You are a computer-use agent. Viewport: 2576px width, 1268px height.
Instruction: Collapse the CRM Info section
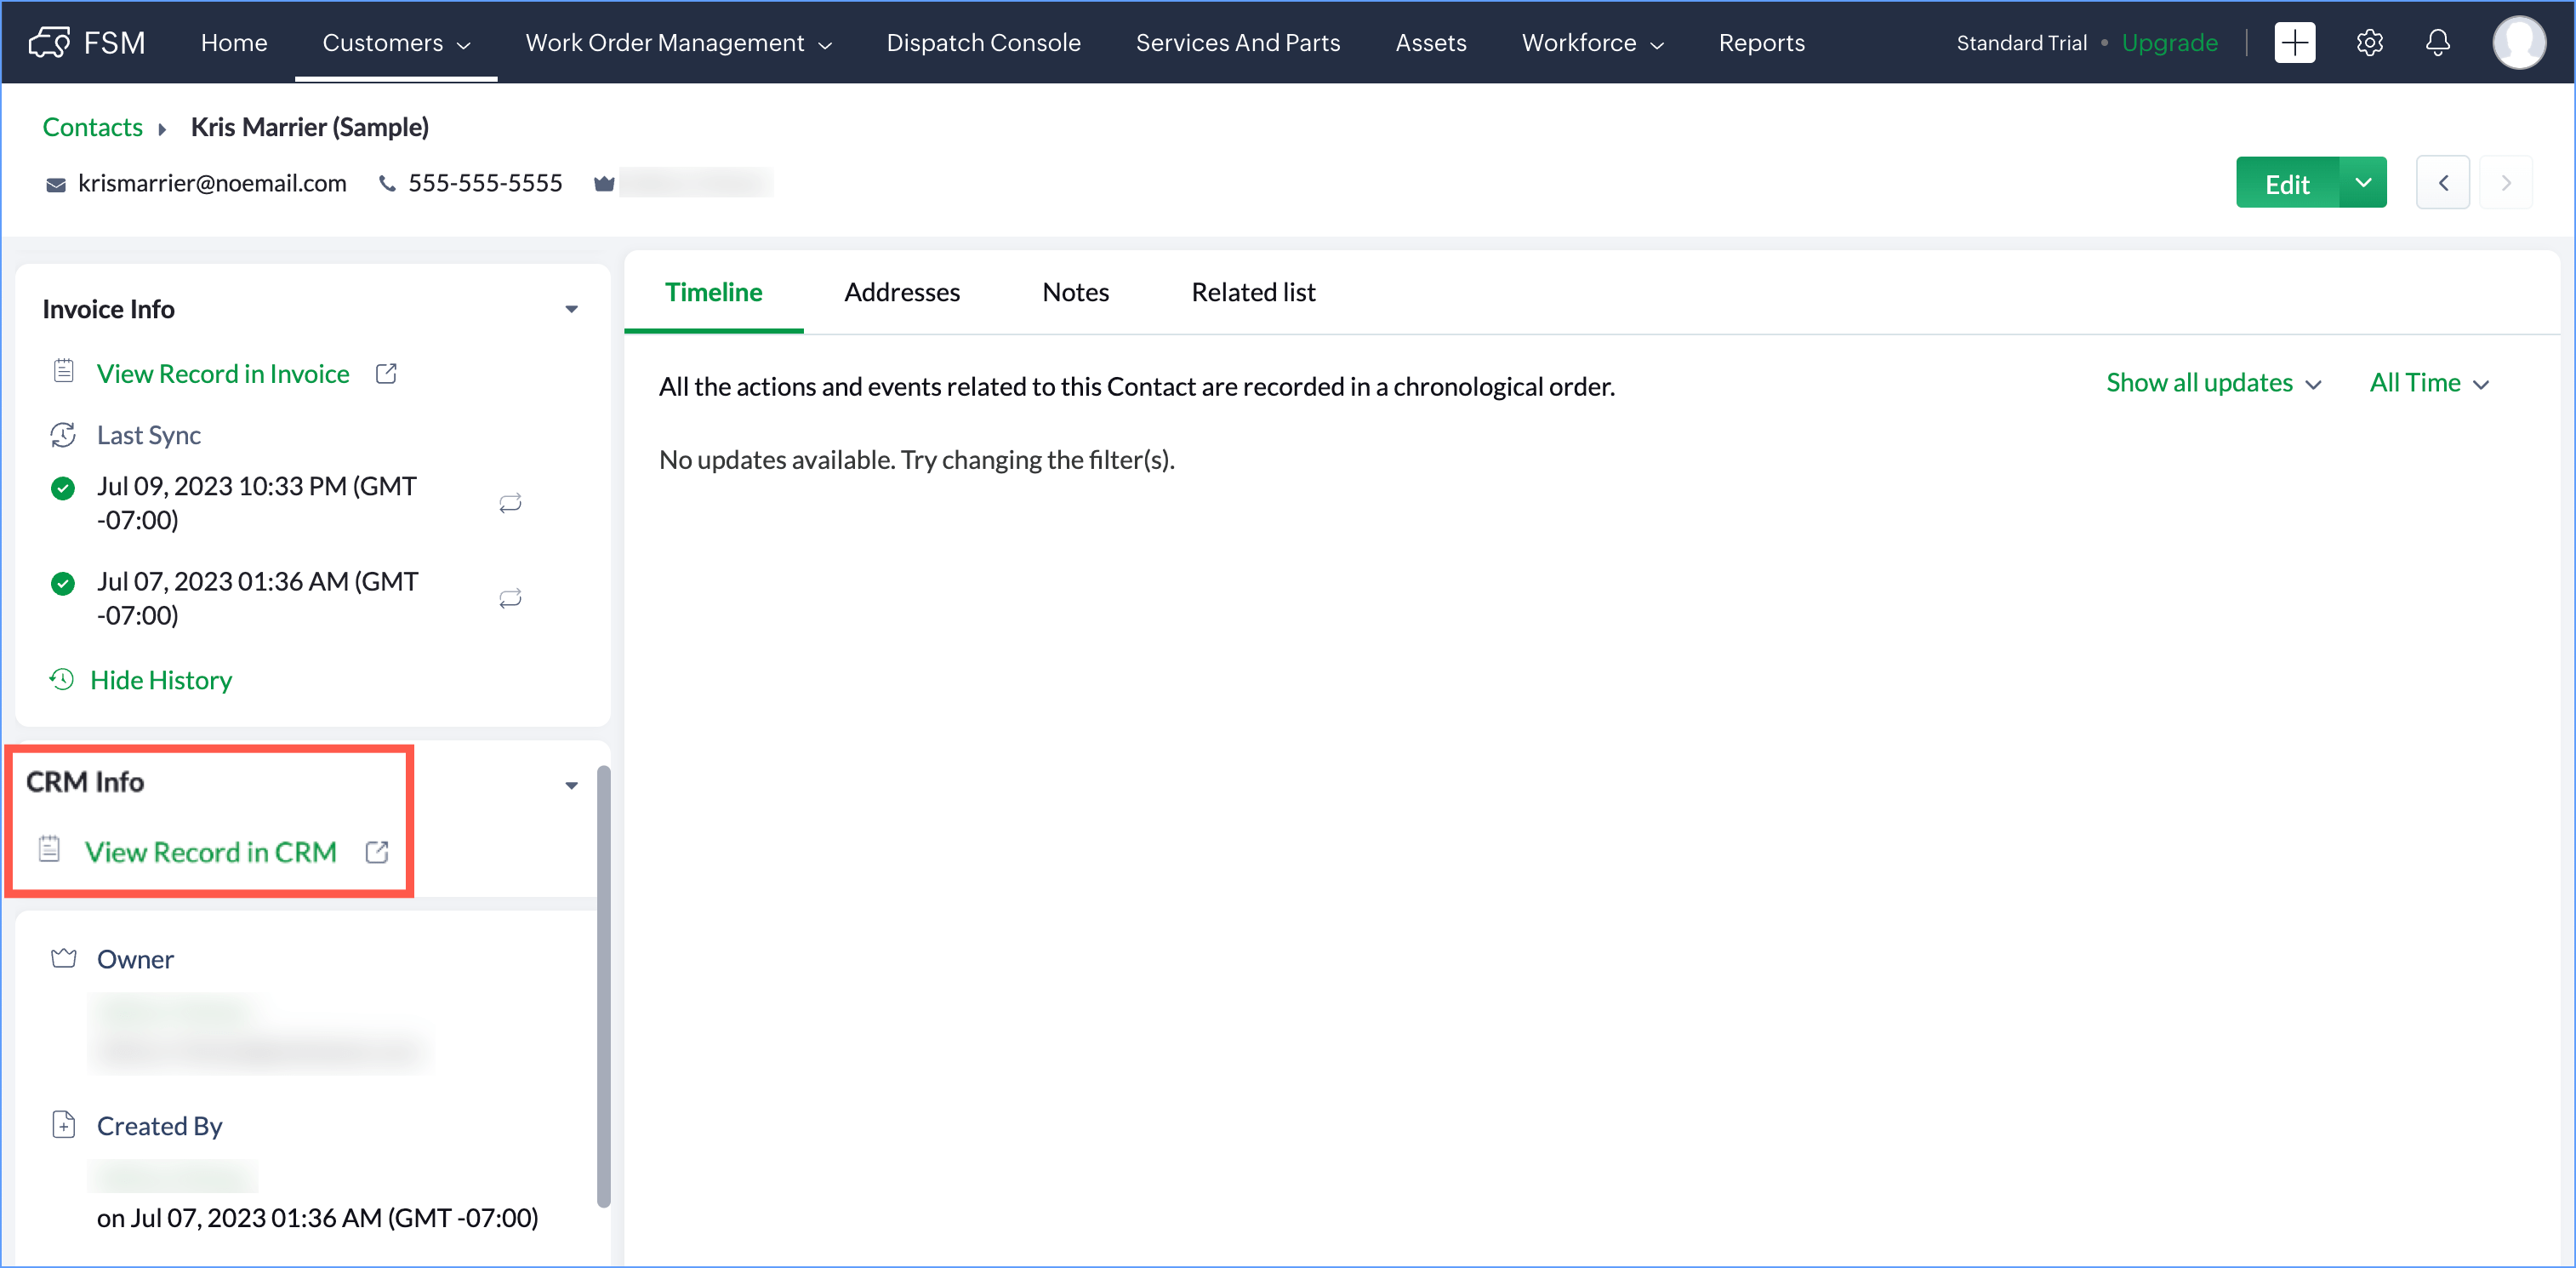click(x=571, y=786)
